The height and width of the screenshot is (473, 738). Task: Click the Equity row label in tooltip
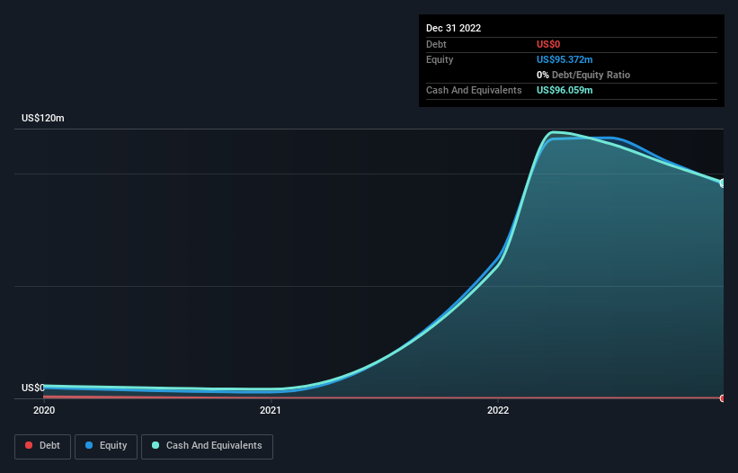pos(440,59)
